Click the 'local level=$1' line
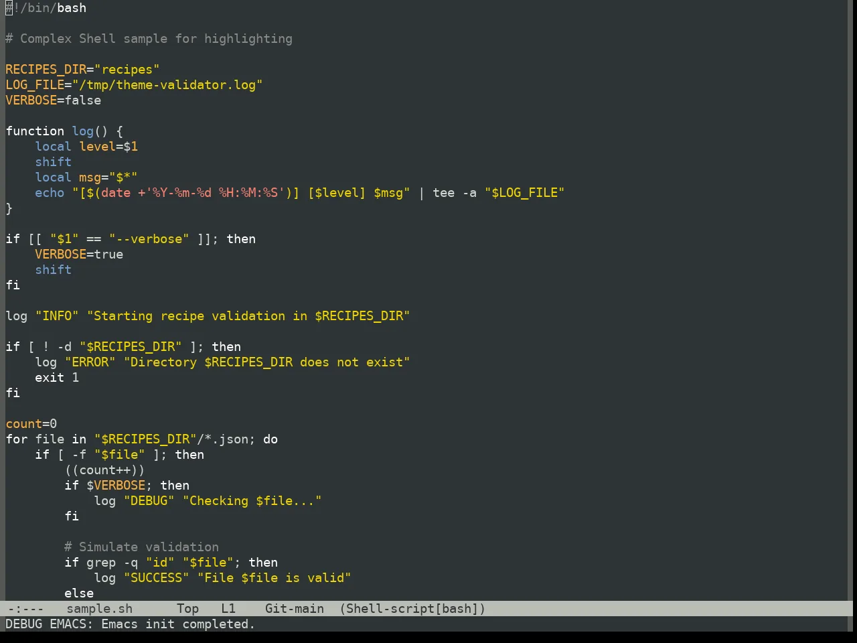 click(x=86, y=147)
